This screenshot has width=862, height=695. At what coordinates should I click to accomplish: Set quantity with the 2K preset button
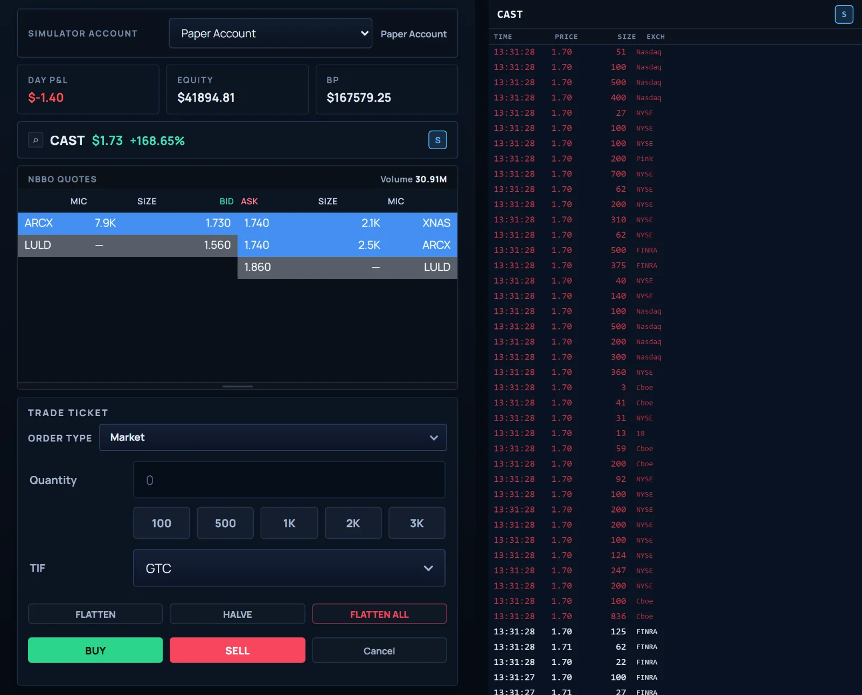point(353,523)
